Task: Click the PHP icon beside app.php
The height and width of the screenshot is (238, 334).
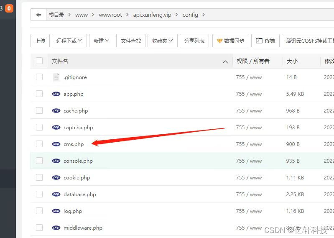Action: pyautogui.click(x=56, y=94)
